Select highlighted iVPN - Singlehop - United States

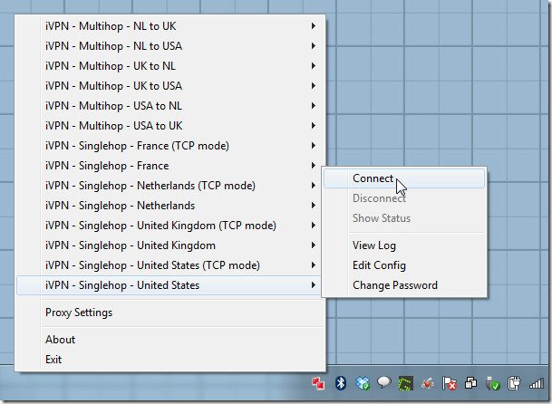[x=169, y=285]
